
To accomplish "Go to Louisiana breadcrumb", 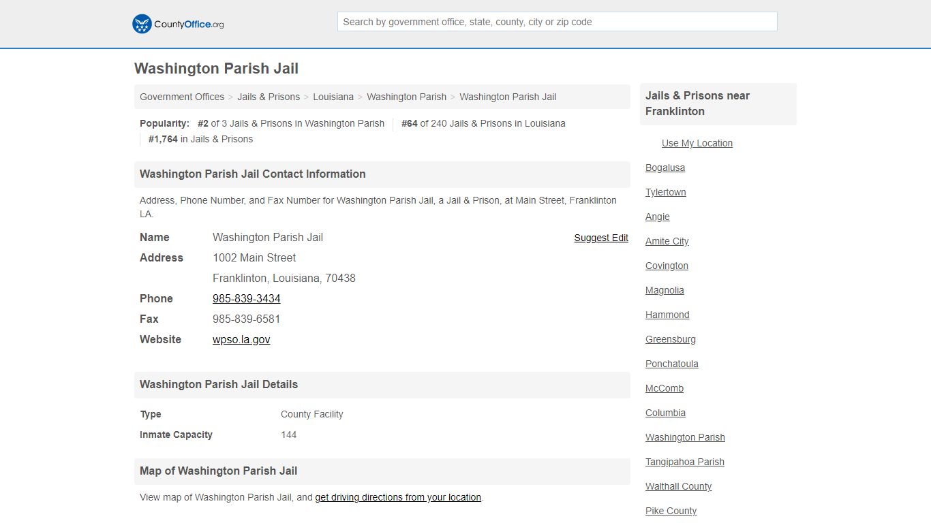I will point(333,97).
